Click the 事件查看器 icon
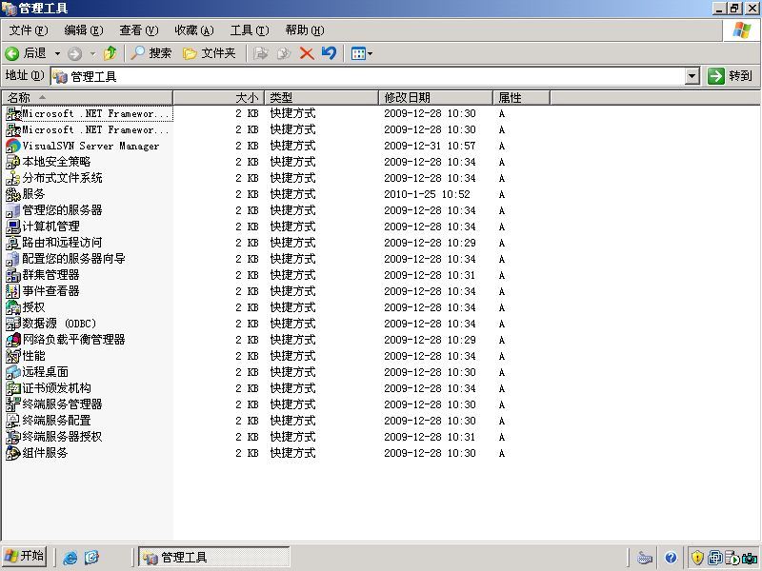 (x=12, y=291)
